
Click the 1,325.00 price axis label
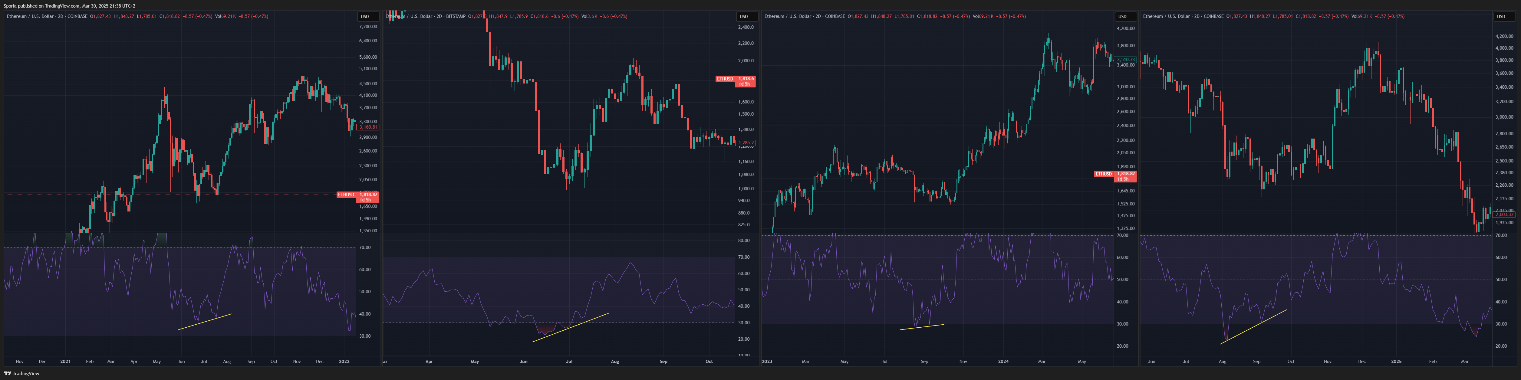(1125, 228)
